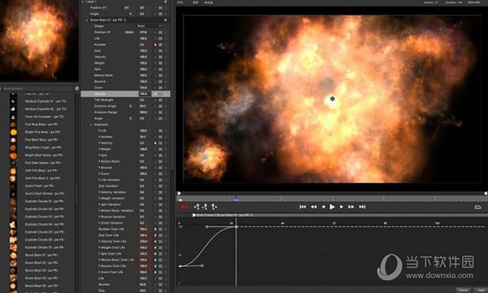Select Bright Fire Blast emitter

pyautogui.click(x=43, y=132)
